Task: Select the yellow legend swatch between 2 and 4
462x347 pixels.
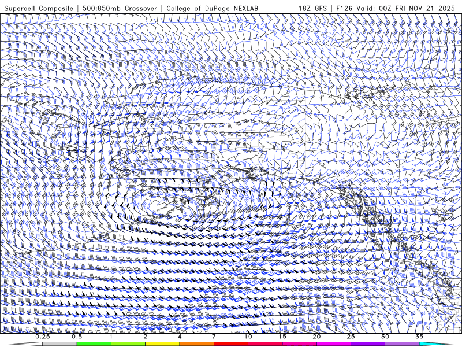Action: click(x=162, y=344)
